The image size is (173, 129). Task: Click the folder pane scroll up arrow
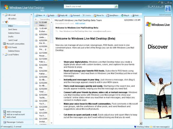pos(31,15)
